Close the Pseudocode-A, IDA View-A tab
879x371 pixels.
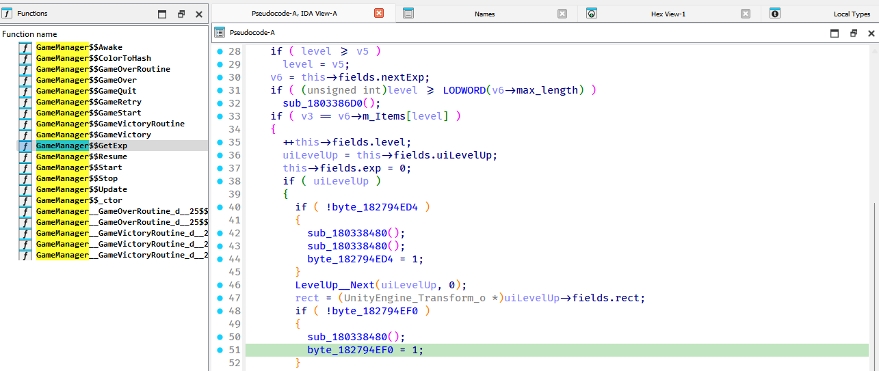(379, 13)
